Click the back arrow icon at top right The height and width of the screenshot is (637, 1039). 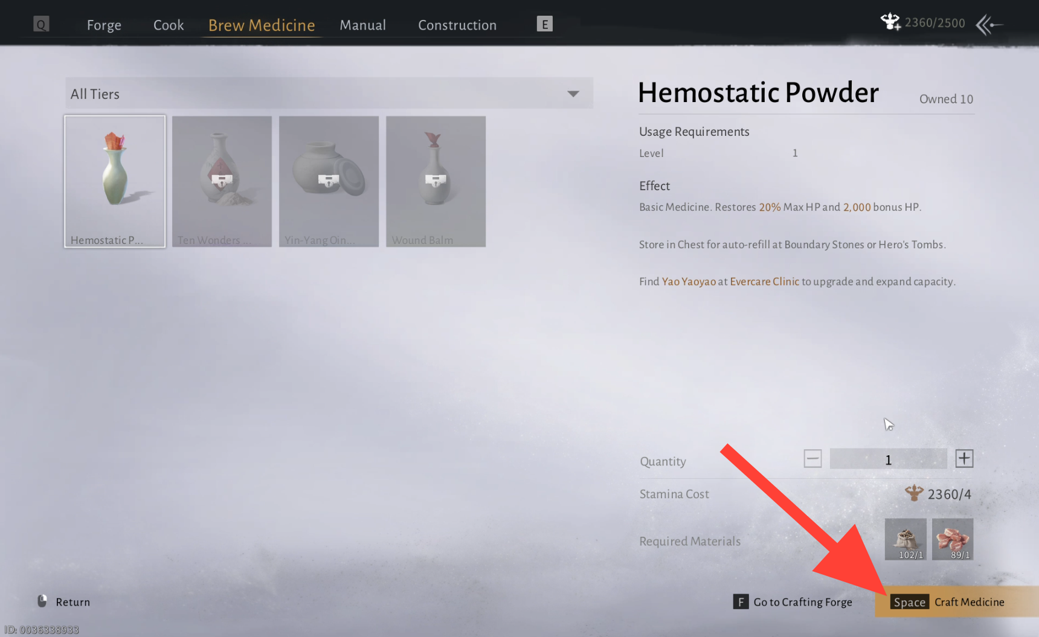[989, 25]
